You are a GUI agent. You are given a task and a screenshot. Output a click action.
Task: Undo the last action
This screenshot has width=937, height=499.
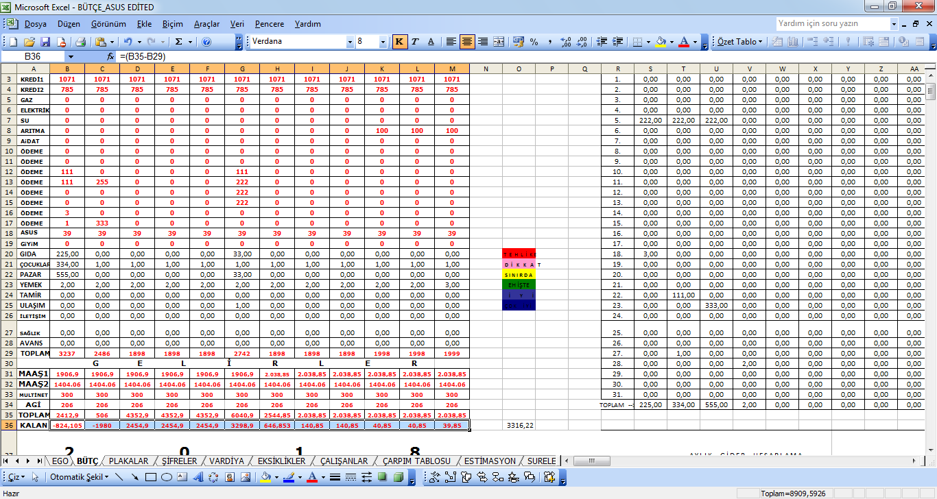coord(128,42)
